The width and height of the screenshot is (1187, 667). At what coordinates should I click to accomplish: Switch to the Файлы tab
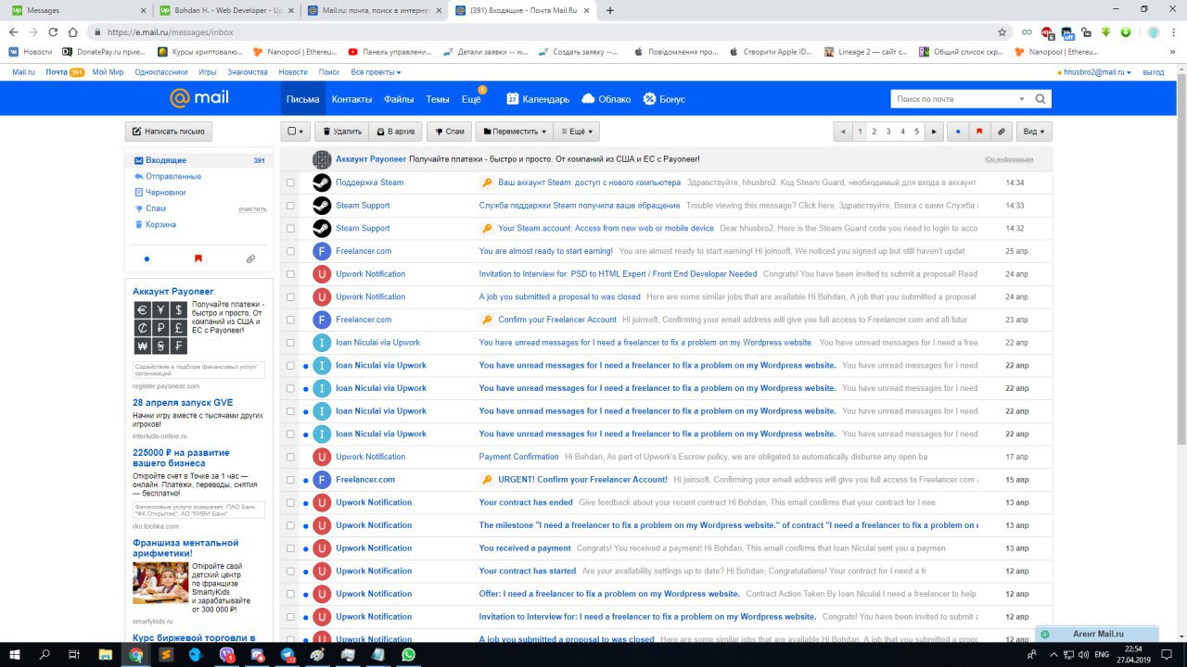pyautogui.click(x=399, y=99)
